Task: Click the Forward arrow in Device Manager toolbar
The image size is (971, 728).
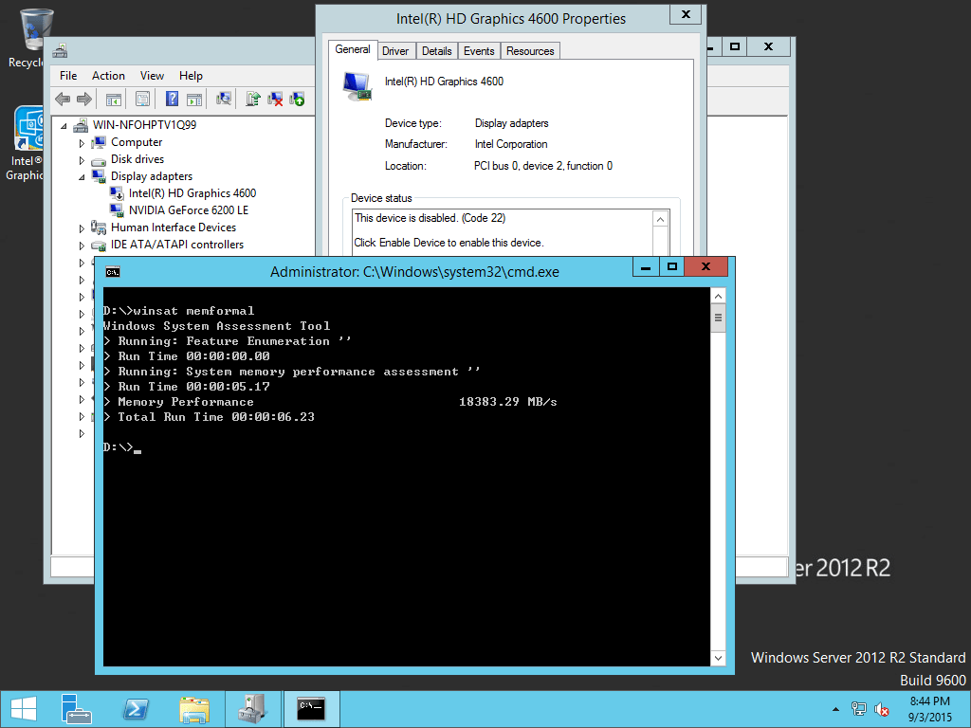Action: click(x=84, y=99)
